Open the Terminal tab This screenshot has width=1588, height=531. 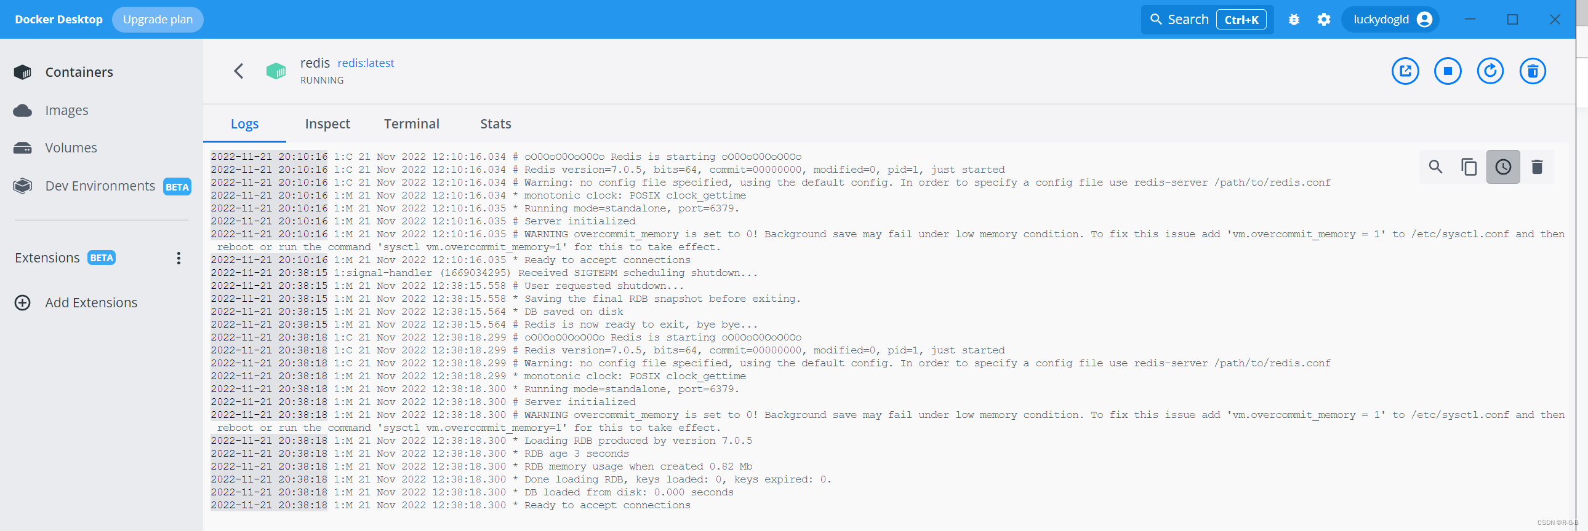411,124
